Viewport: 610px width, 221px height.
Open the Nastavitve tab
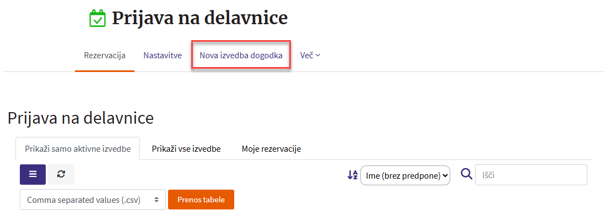[x=163, y=56]
